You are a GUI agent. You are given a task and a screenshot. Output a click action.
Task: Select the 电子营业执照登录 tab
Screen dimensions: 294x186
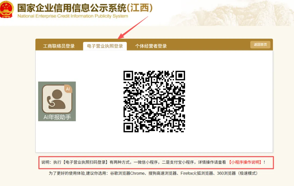coord(105,46)
